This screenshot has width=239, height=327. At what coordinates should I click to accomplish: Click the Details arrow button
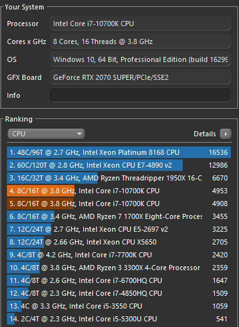click(226, 134)
